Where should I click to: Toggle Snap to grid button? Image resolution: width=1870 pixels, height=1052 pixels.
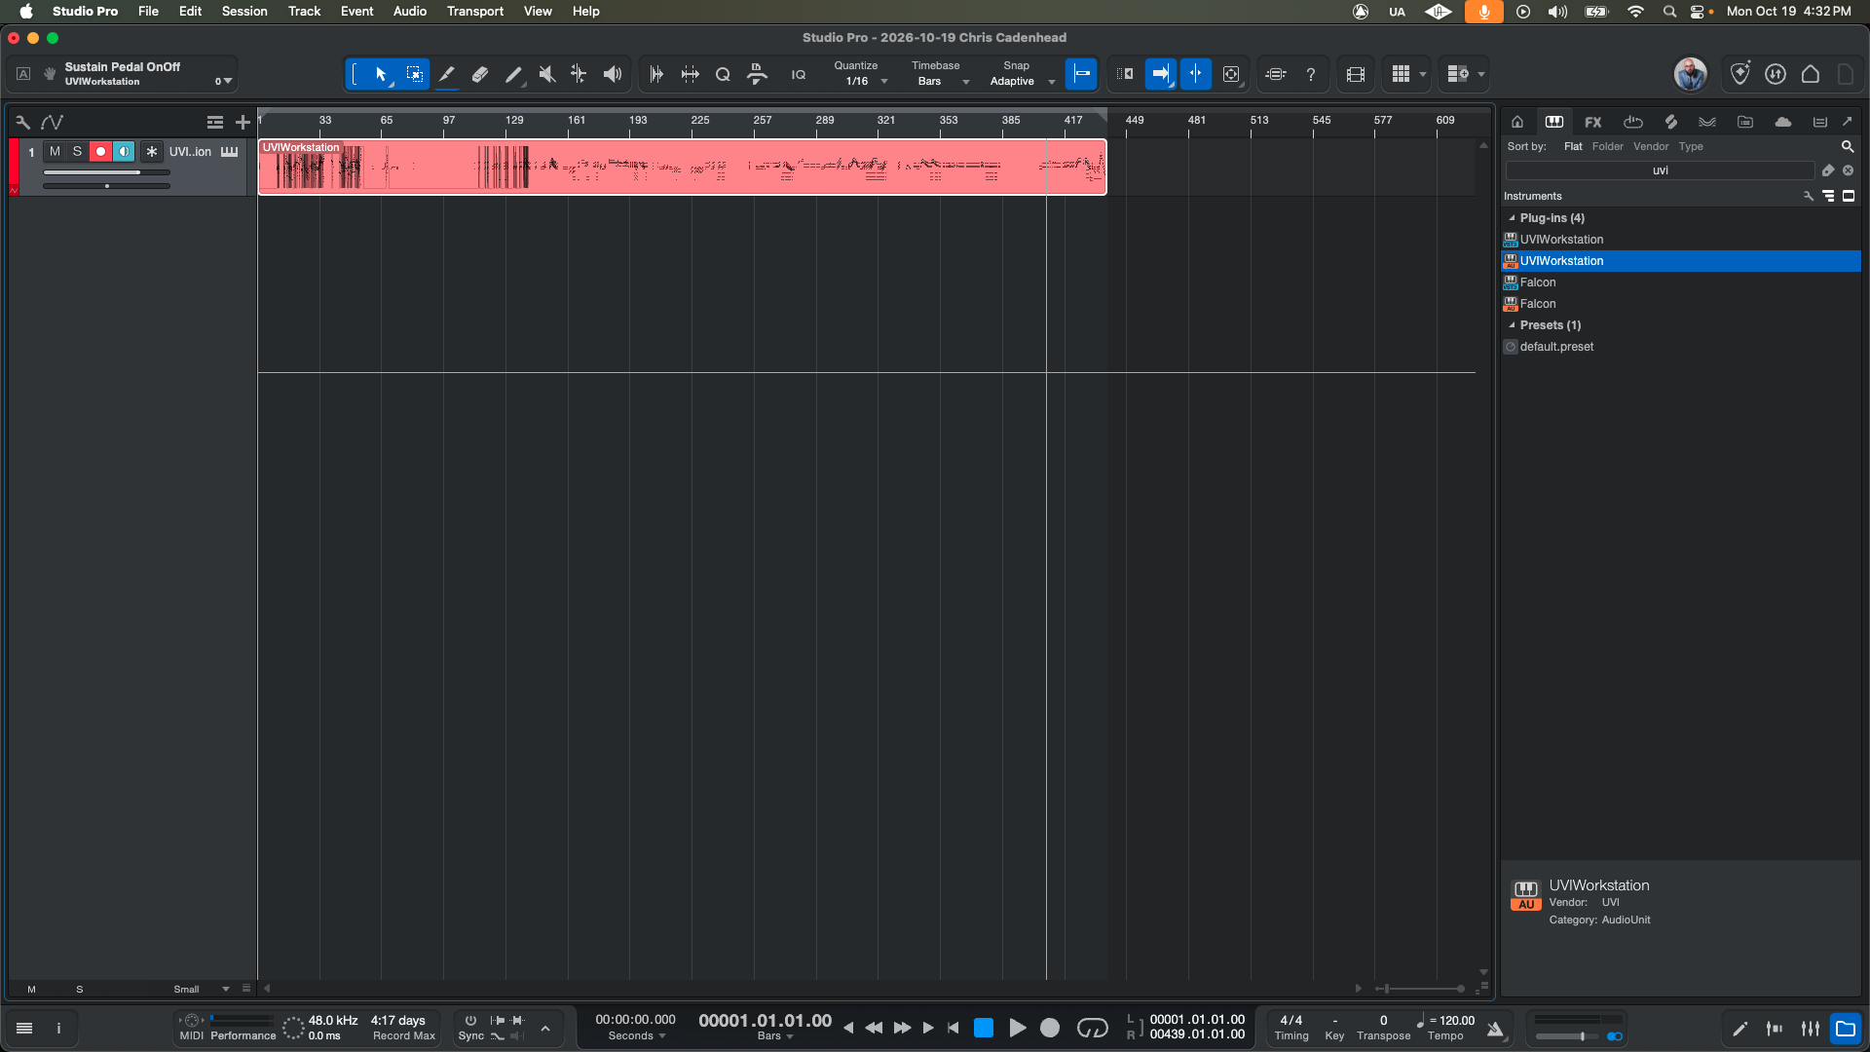(x=1081, y=74)
